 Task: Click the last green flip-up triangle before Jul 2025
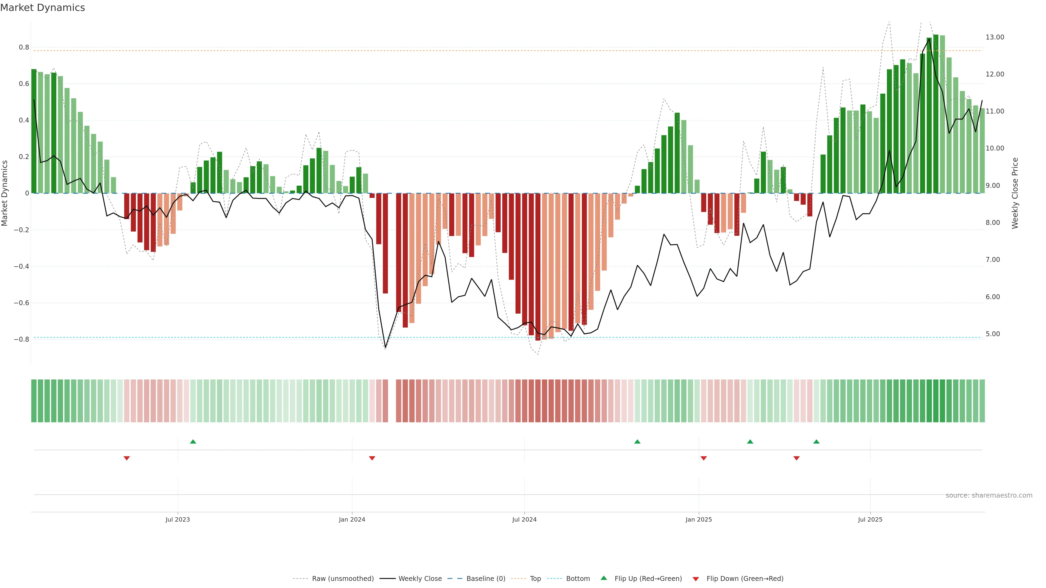pyautogui.click(x=816, y=442)
